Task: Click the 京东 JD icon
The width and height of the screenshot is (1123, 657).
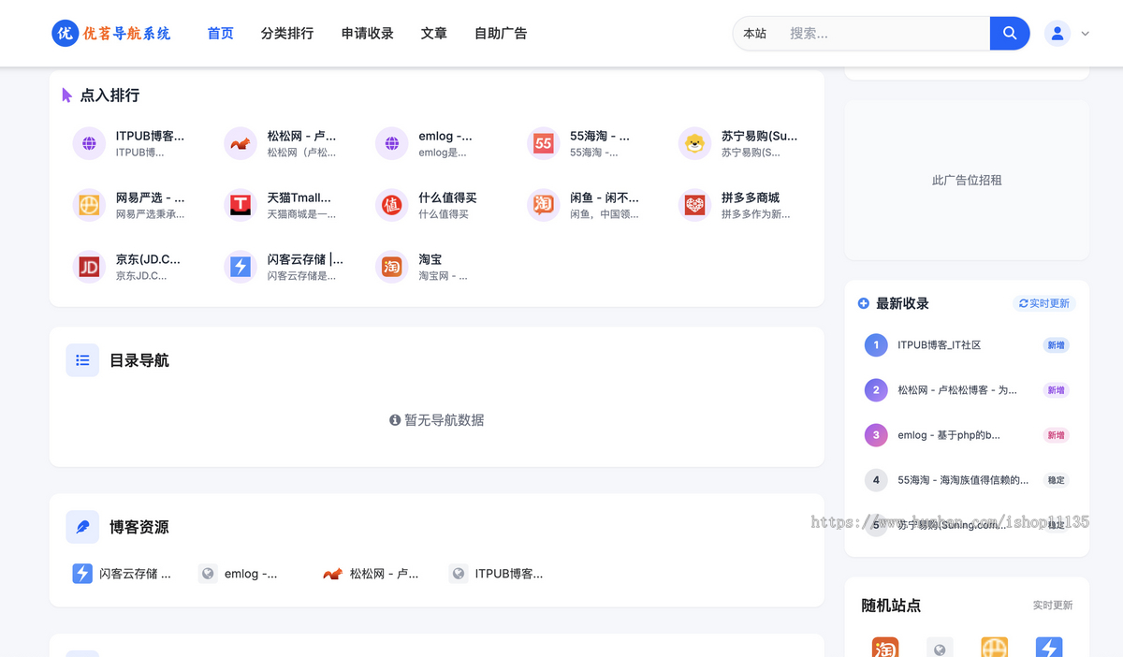Action: [89, 267]
